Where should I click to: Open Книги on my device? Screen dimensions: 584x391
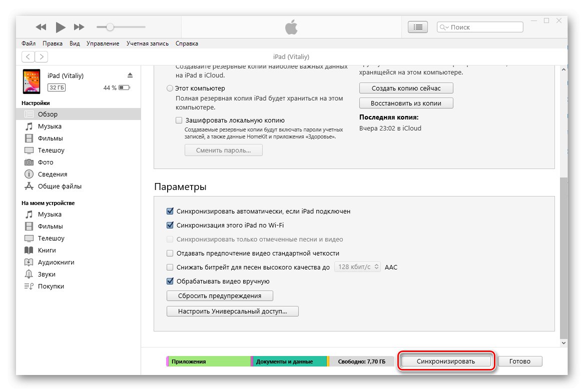coord(47,250)
